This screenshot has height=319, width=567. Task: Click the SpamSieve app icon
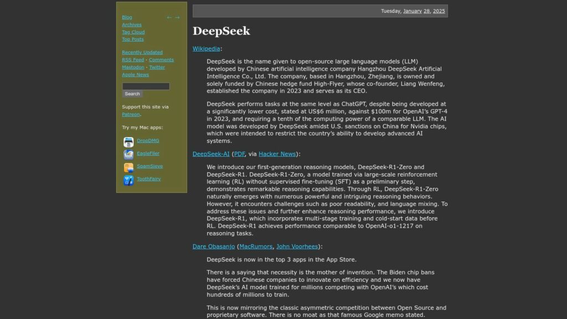click(x=128, y=167)
